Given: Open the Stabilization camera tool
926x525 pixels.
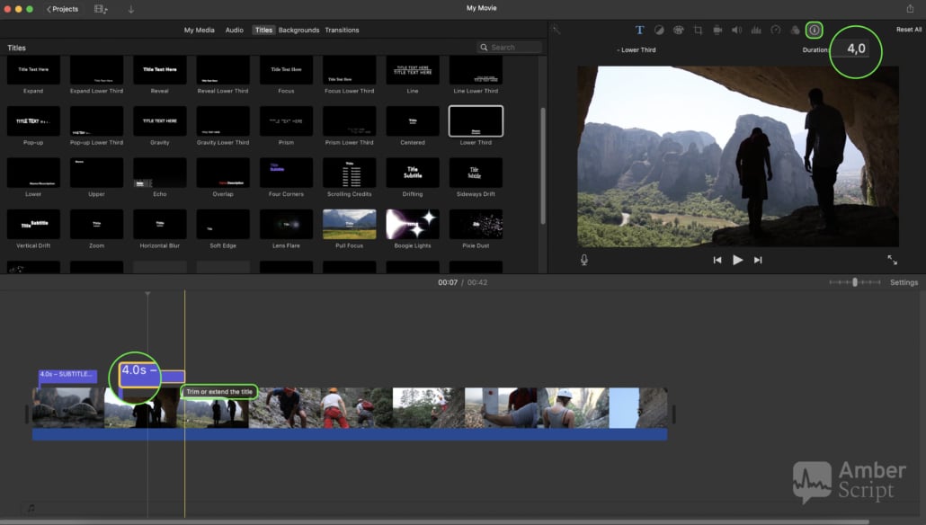Looking at the screenshot, I should click(x=717, y=30).
